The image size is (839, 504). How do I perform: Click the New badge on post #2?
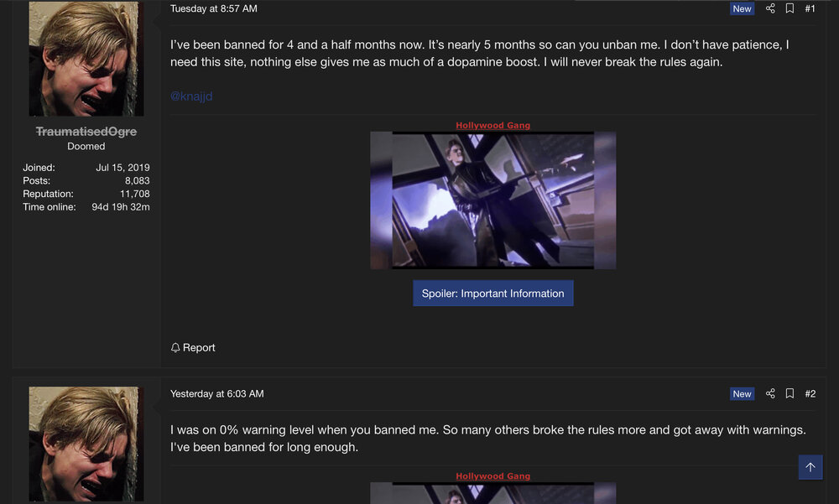coord(743,394)
